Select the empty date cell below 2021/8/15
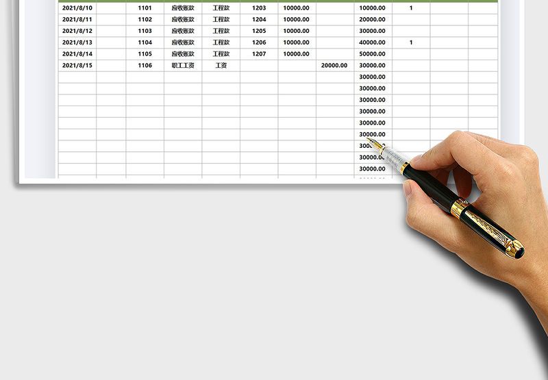This screenshot has width=548, height=380. [x=77, y=77]
